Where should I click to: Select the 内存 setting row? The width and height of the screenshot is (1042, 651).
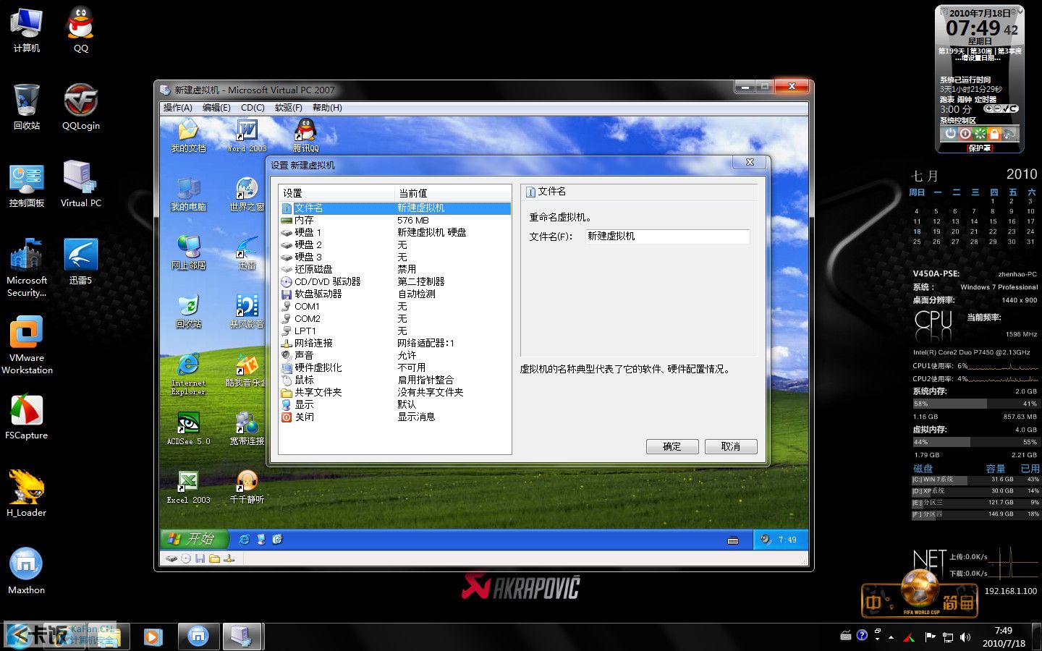click(395, 220)
